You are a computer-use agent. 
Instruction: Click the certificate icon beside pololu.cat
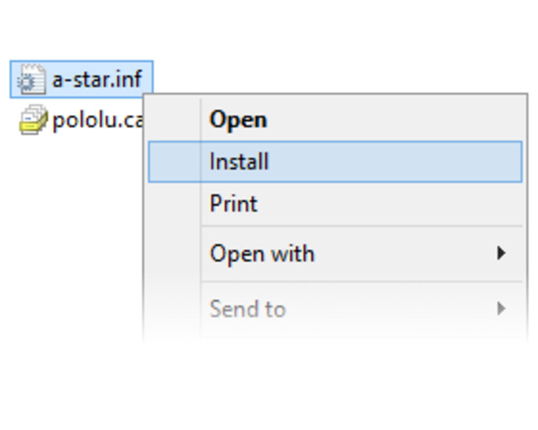(x=33, y=120)
